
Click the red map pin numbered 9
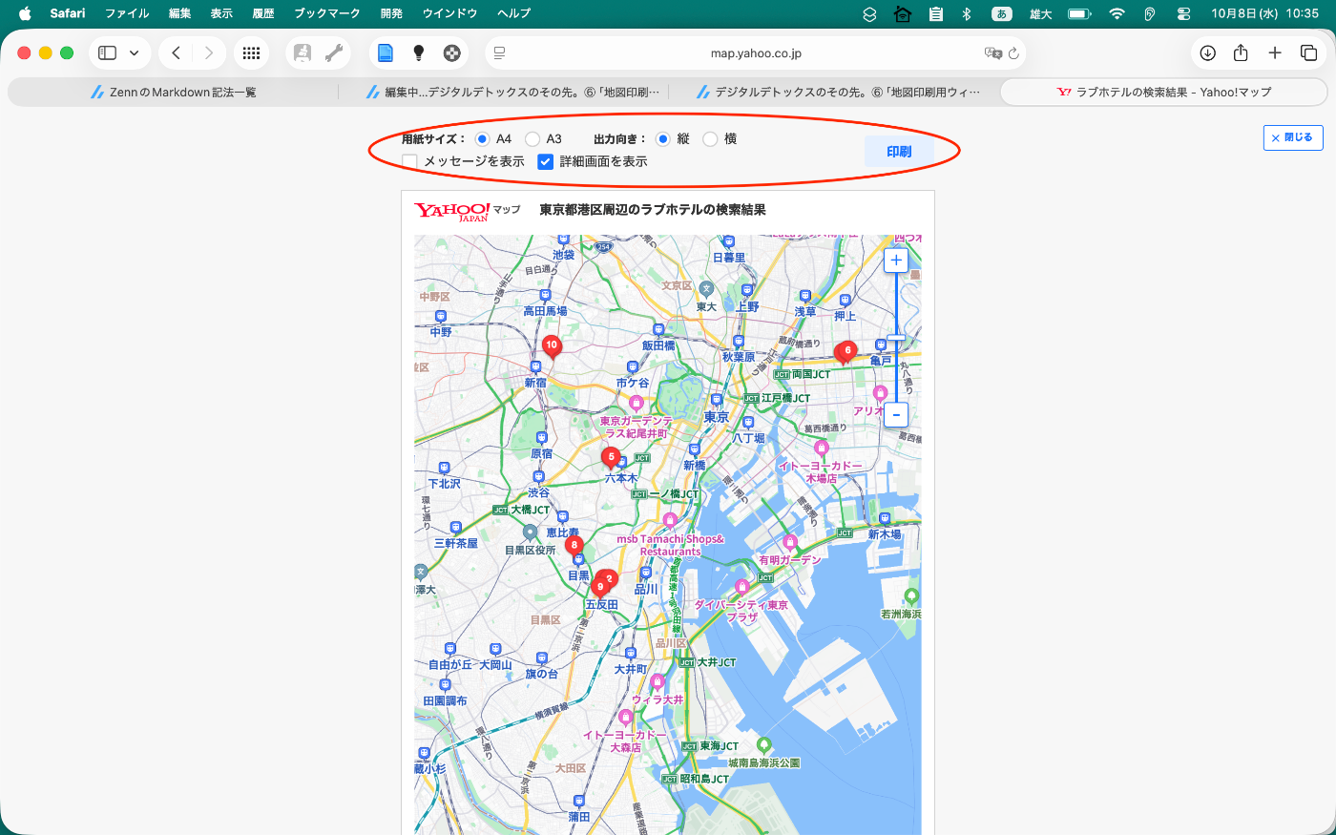[600, 587]
